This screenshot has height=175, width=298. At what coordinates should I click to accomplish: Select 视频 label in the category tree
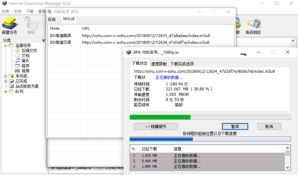[25, 71]
